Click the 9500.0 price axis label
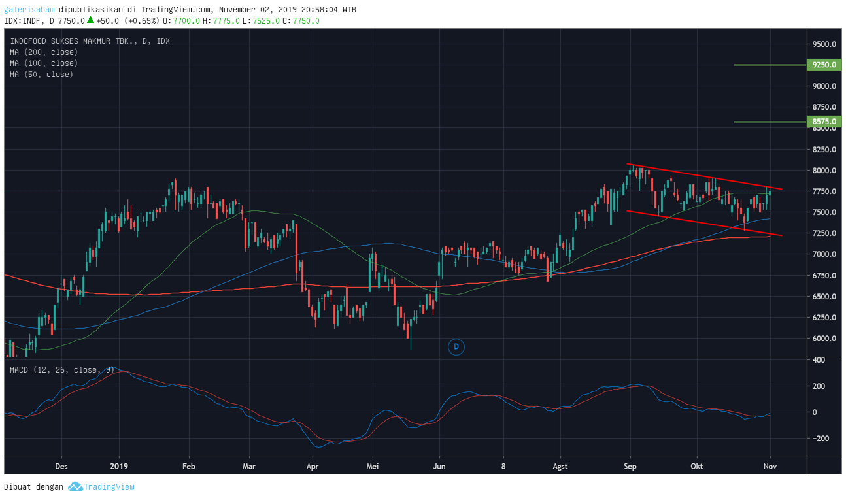Viewport: 846px width, 498px height. 824,44
